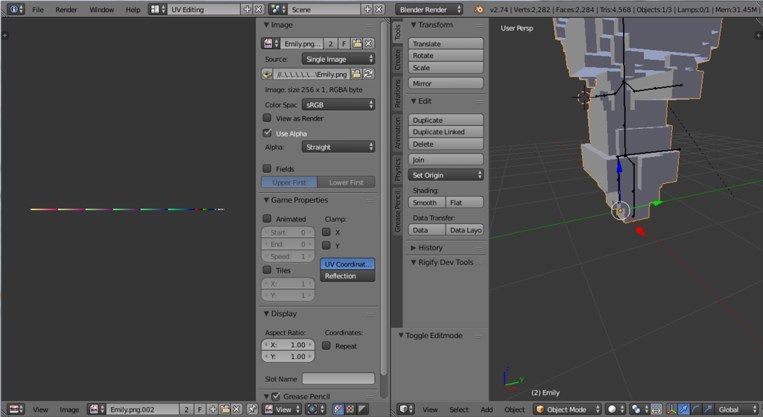Toggle the F fake user button in Image panel
Image resolution: width=763 pixels, height=417 pixels.
click(344, 44)
